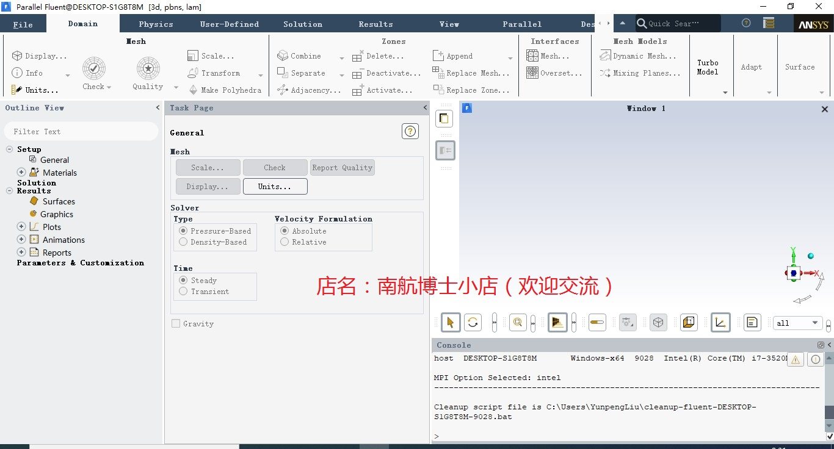The image size is (834, 449).
Task: Click the Outline View Filter Text box
Action: 81,131
